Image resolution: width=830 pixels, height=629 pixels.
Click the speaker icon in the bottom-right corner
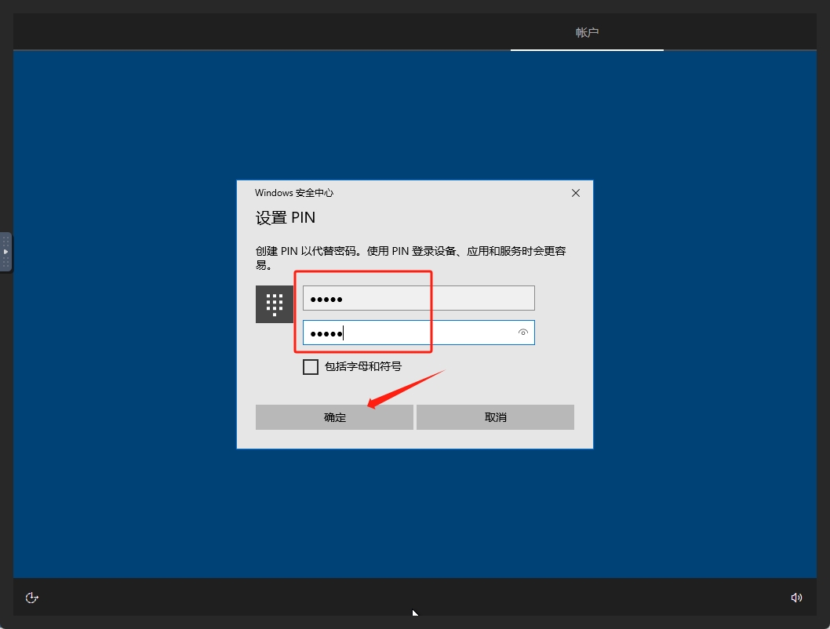click(796, 597)
